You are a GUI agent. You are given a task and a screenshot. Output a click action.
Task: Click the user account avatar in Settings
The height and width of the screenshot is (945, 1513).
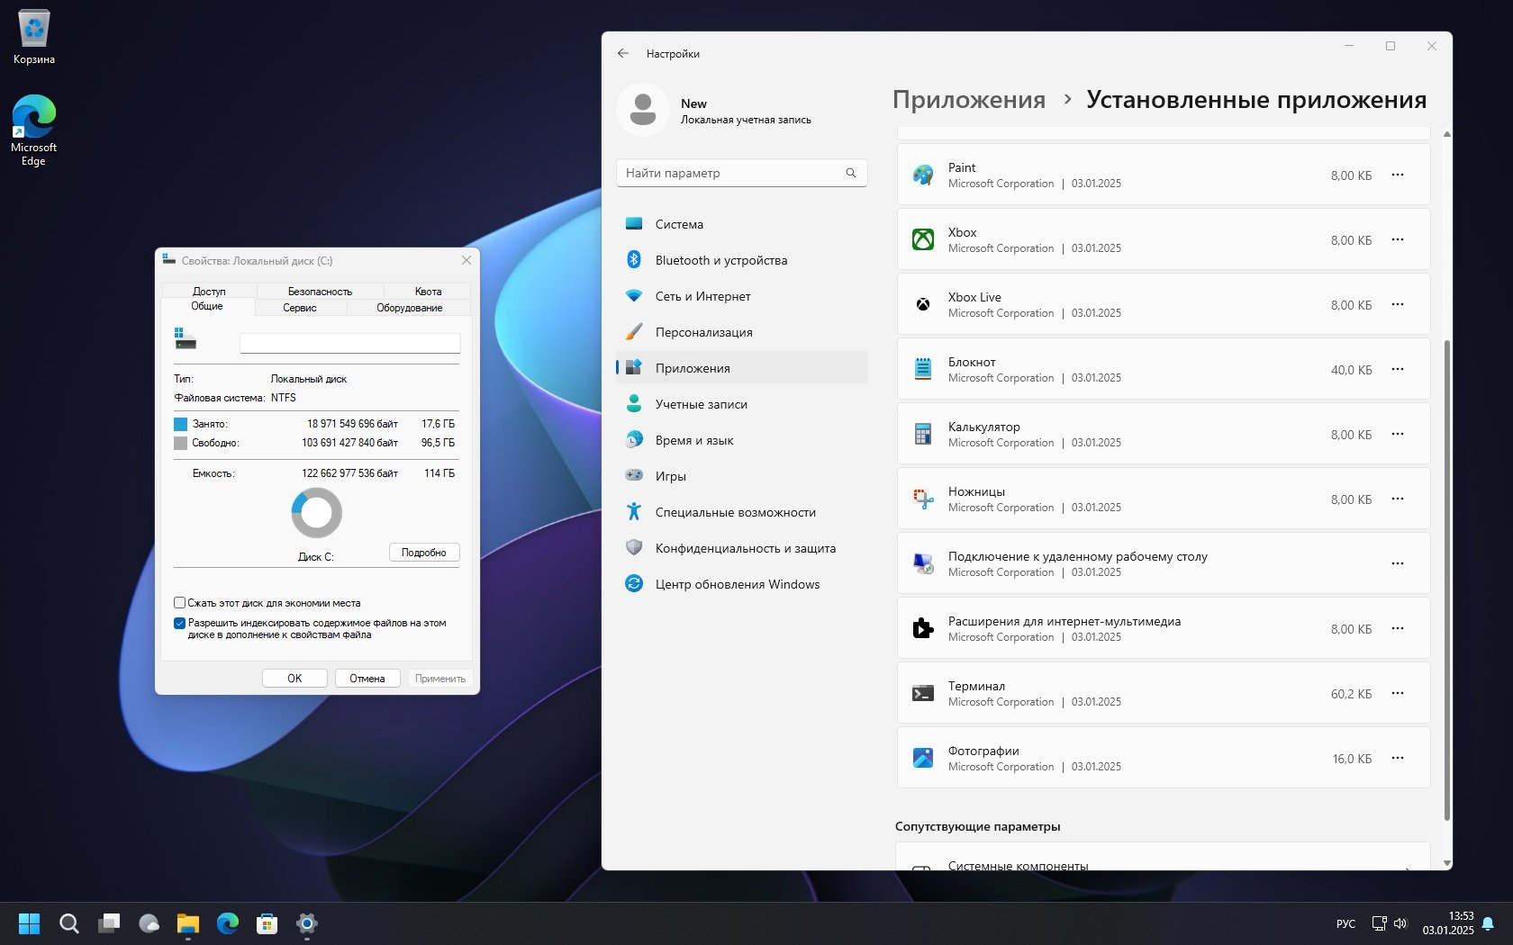pyautogui.click(x=643, y=111)
